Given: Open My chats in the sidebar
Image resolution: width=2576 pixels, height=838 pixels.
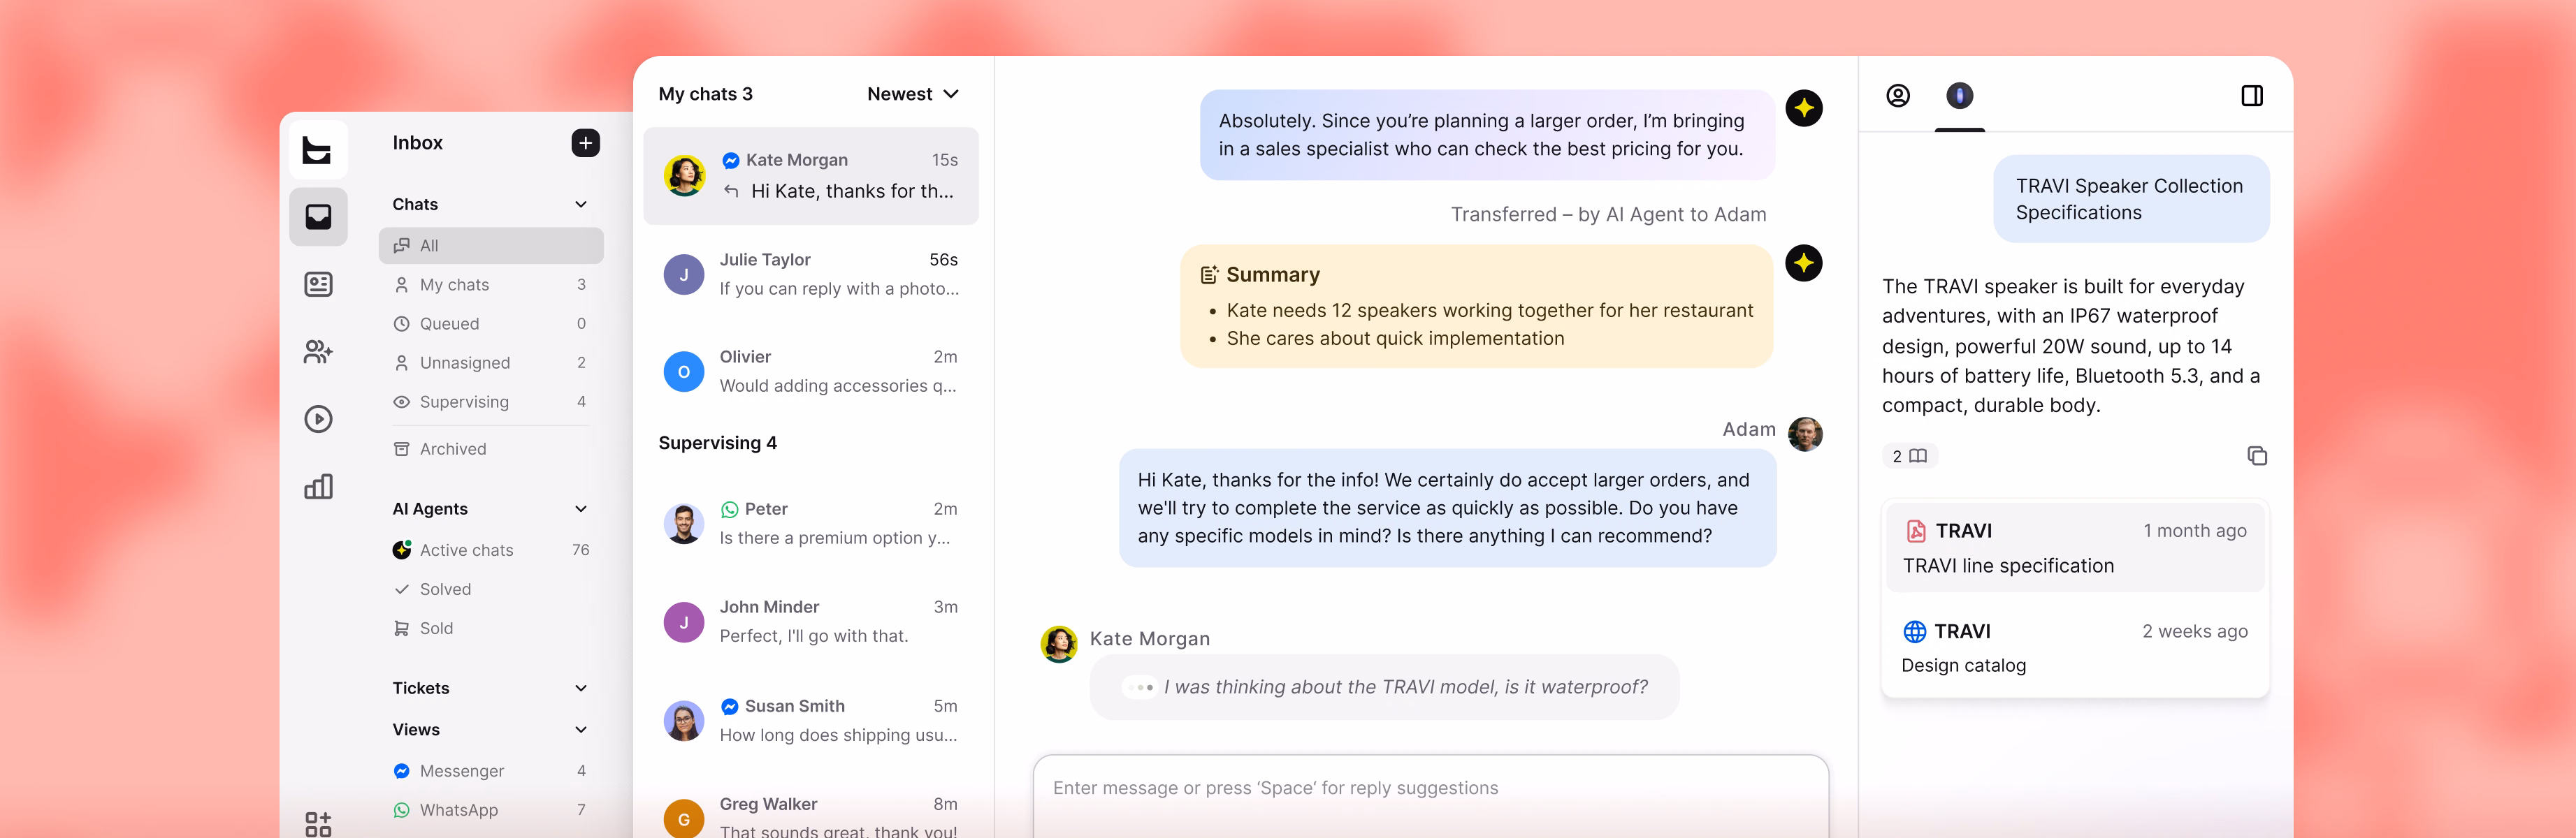Looking at the screenshot, I should [x=491, y=285].
